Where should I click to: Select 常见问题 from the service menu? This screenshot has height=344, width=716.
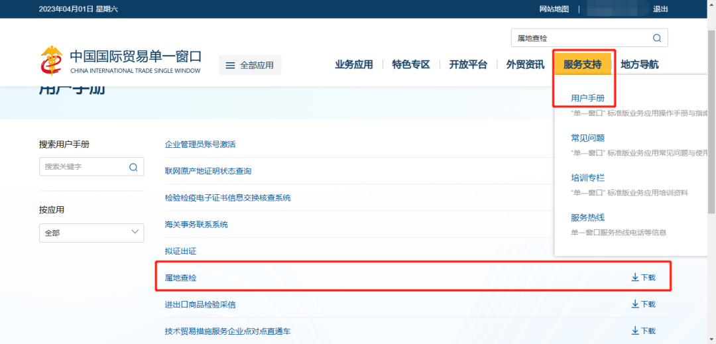587,138
